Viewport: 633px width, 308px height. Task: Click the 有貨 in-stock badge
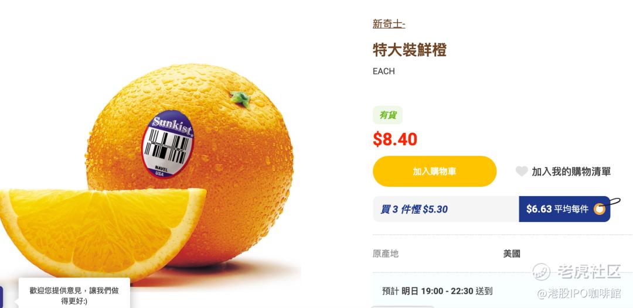388,115
